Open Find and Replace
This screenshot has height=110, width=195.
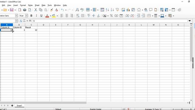[77, 10]
